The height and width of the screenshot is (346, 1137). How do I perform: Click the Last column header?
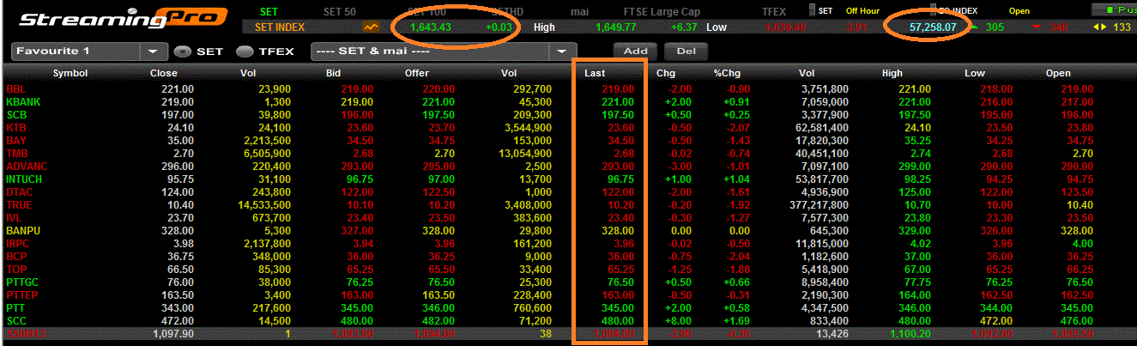tap(595, 73)
